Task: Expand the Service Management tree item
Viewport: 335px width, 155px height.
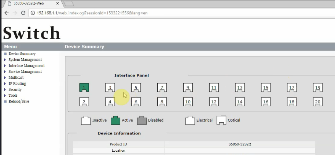Action: coord(25,72)
